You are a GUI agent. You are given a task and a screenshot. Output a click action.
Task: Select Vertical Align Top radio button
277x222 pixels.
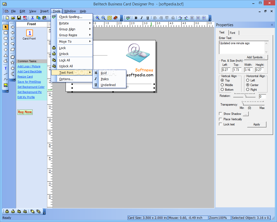pyautogui.click(x=222, y=80)
